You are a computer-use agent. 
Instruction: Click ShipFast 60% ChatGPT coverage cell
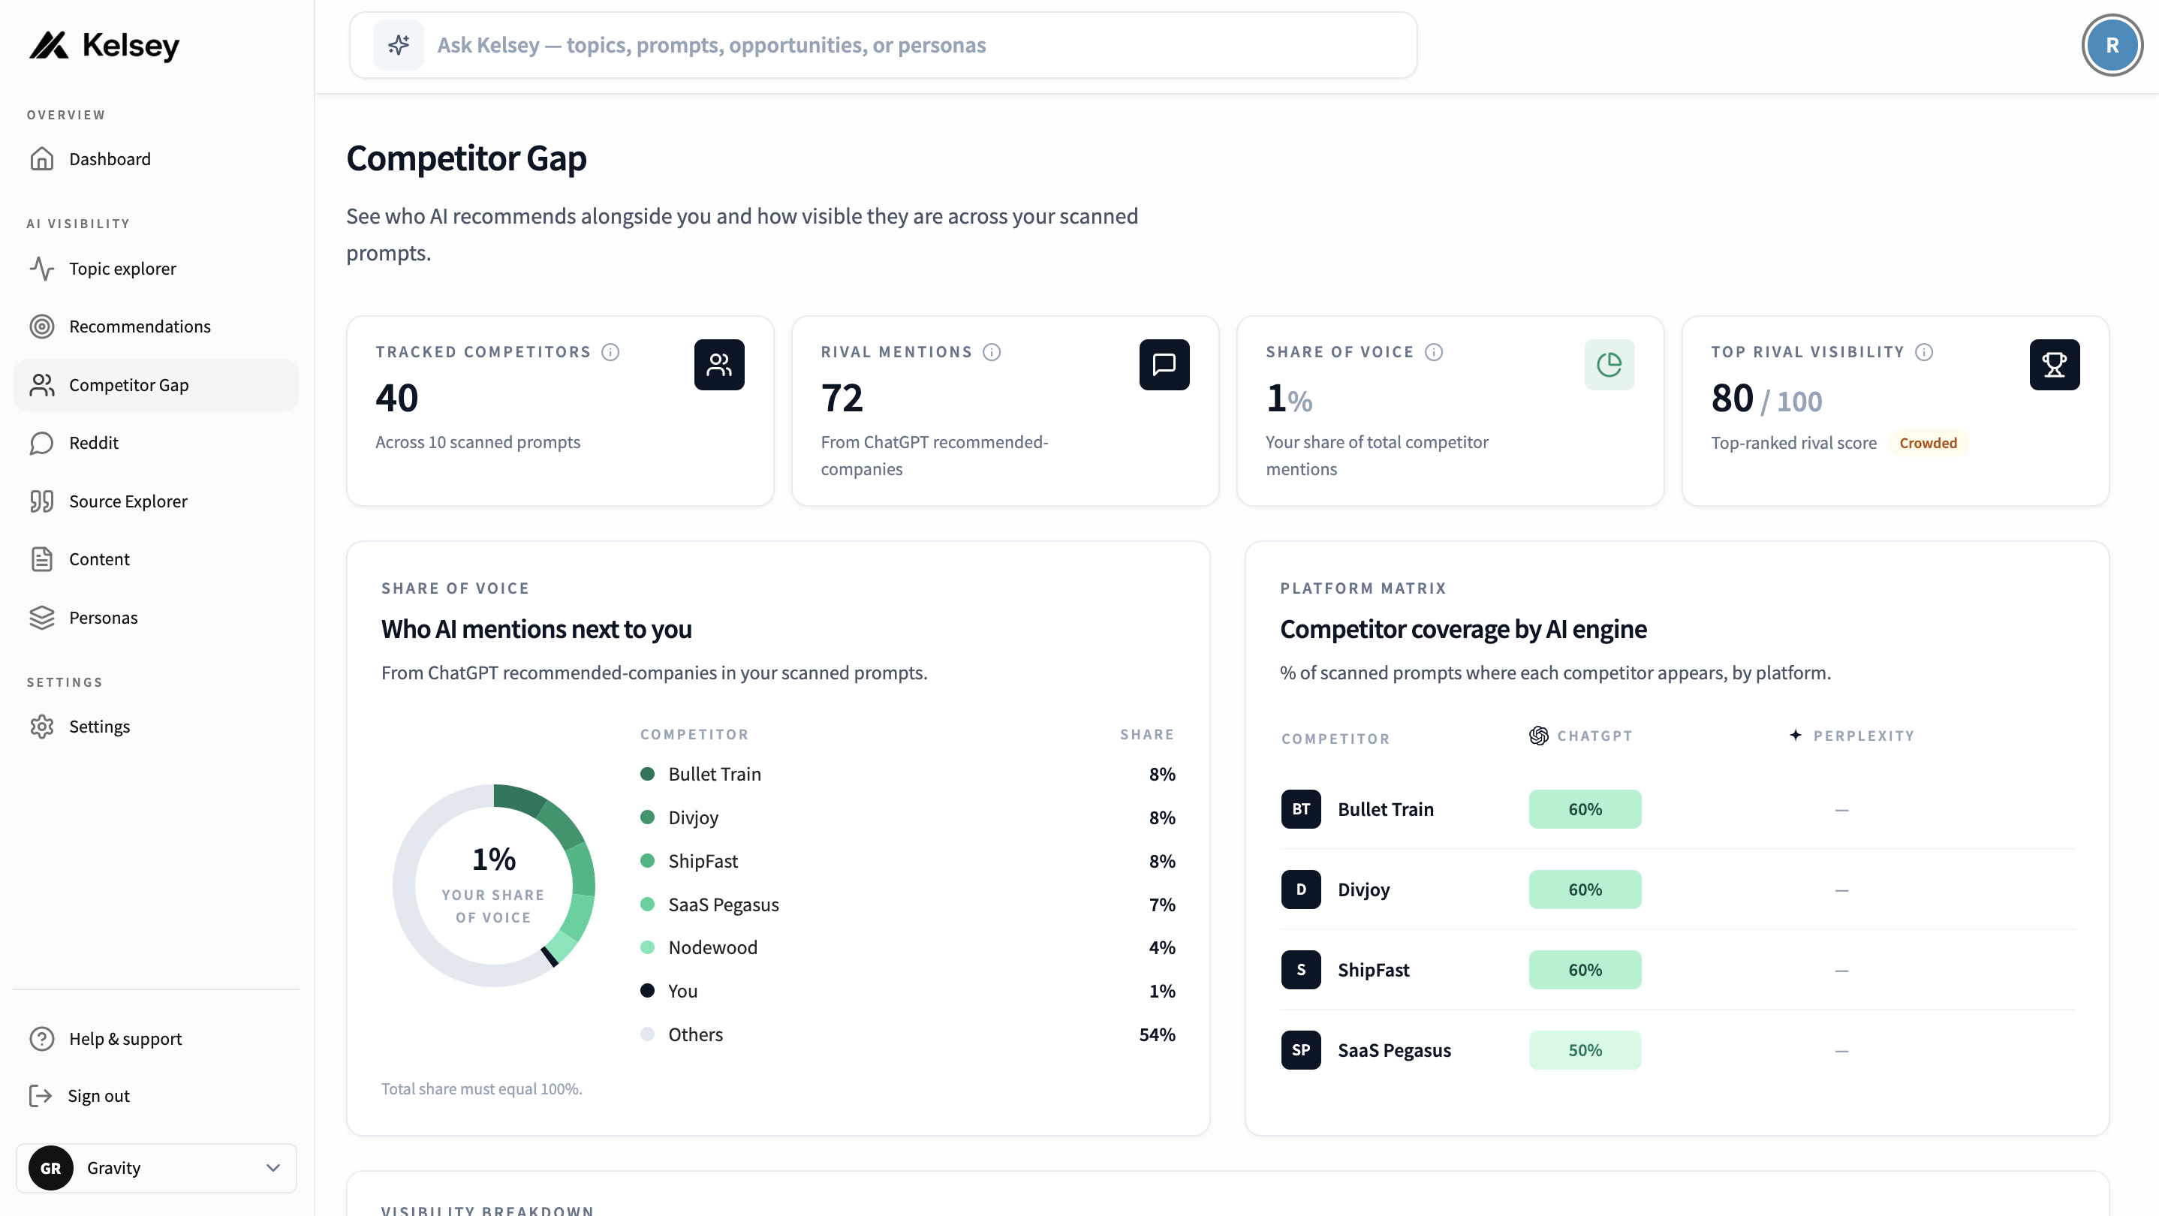1584,970
